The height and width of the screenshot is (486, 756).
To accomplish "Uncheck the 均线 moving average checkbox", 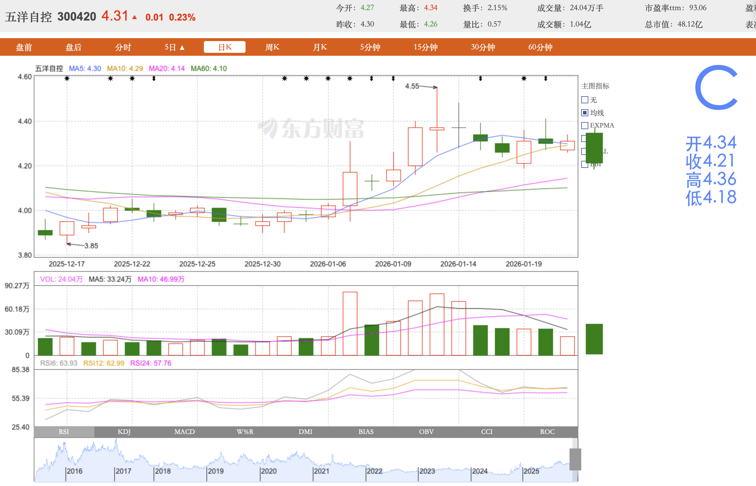I will [x=584, y=113].
